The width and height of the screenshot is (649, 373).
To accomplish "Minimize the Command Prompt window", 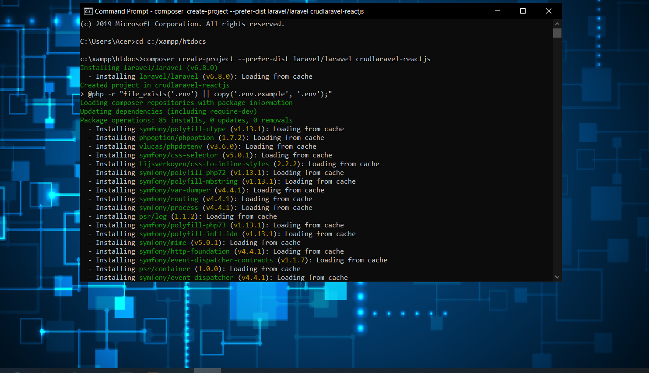I will point(498,11).
